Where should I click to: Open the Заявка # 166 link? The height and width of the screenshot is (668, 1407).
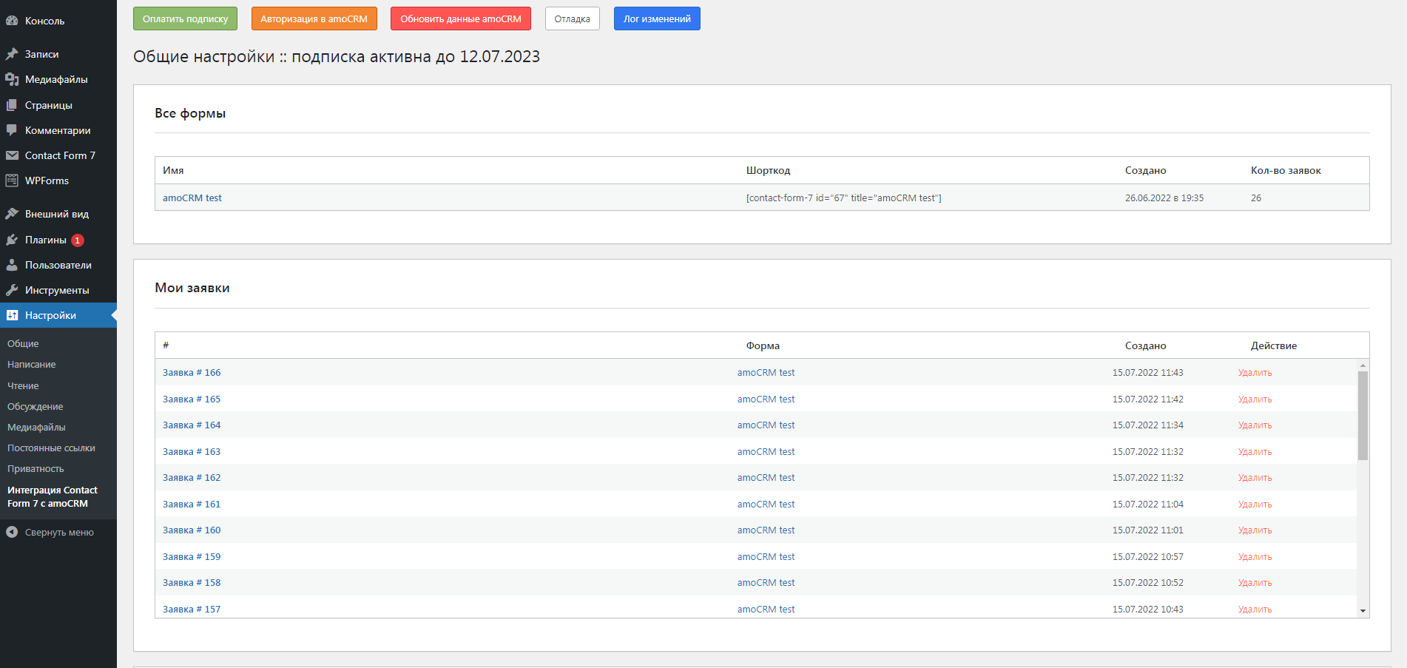coord(192,373)
